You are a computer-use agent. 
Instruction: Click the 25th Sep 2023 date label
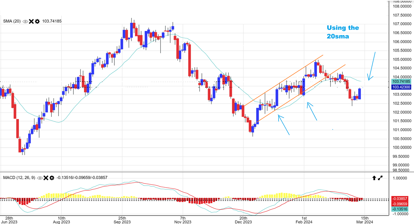(x=122, y=220)
